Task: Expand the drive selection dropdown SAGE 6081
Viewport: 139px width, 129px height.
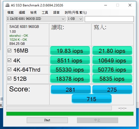Action: click(36, 19)
